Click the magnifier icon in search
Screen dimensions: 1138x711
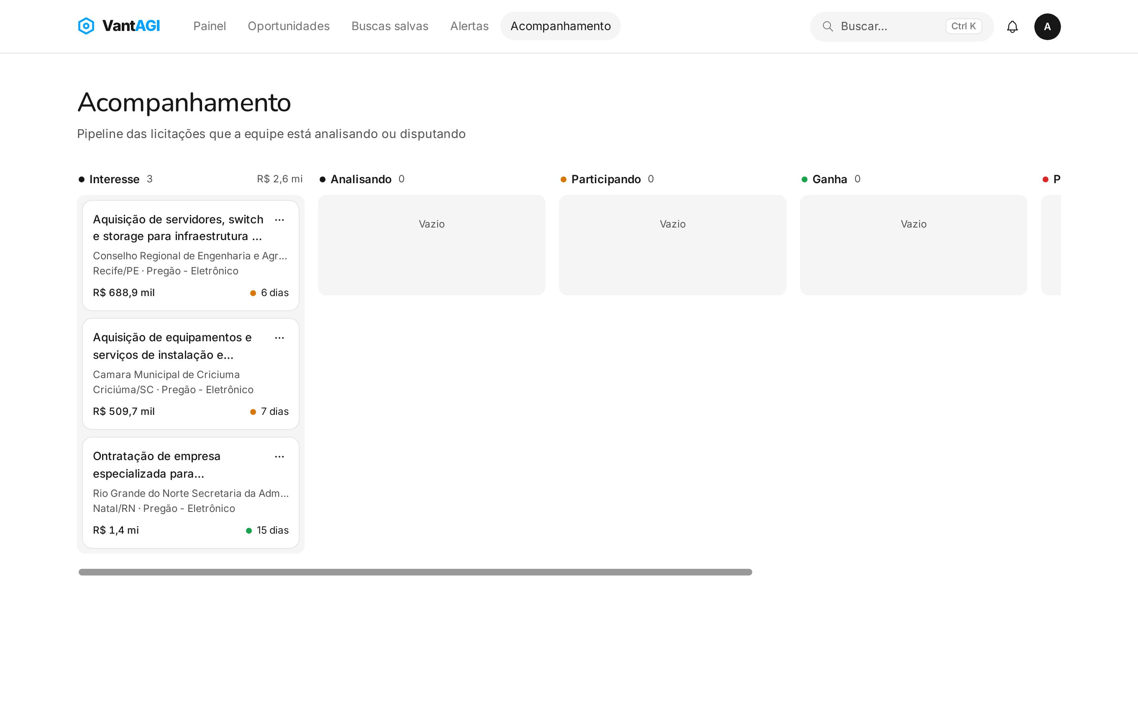click(x=828, y=26)
